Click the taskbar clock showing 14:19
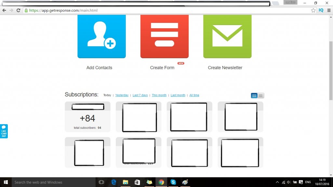This screenshot has width=333, height=187. 322,182
